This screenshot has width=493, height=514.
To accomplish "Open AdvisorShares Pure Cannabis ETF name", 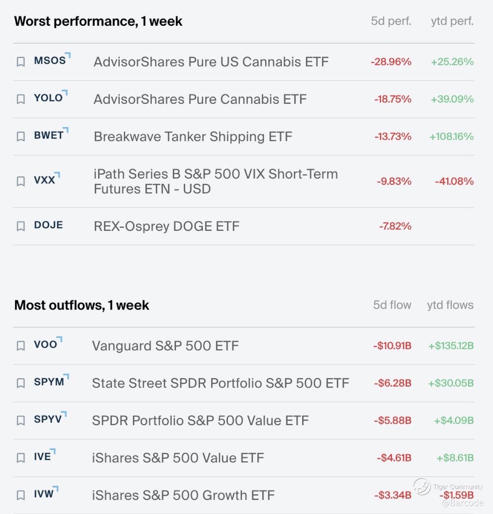I will point(200,99).
